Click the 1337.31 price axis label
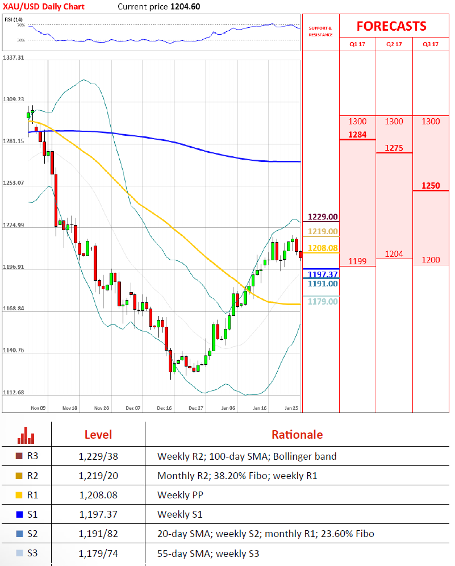This screenshot has width=455, height=566. [x=14, y=57]
